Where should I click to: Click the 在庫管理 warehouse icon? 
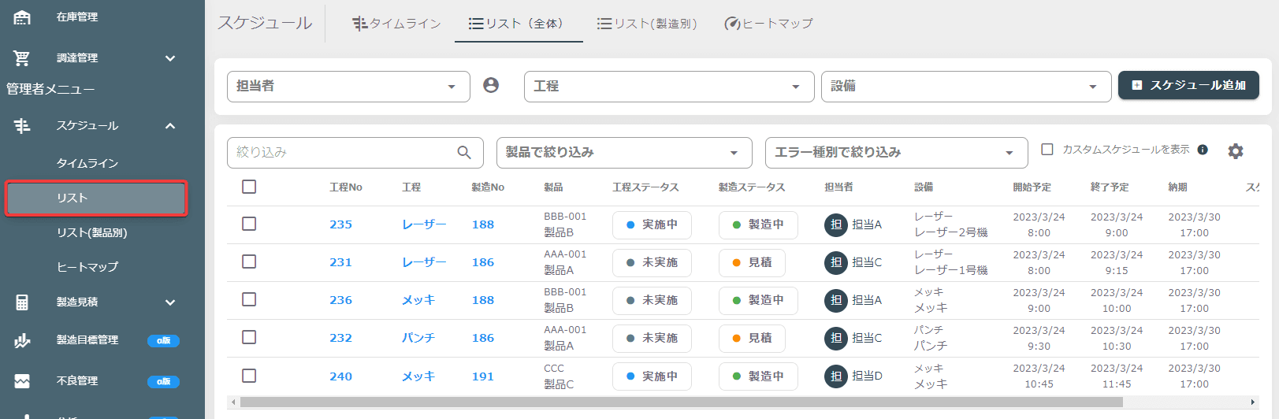coord(22,17)
